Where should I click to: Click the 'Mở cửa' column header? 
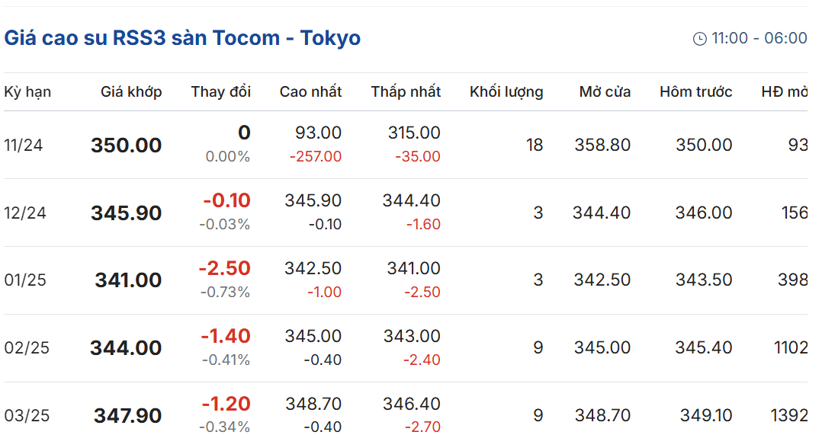(605, 92)
